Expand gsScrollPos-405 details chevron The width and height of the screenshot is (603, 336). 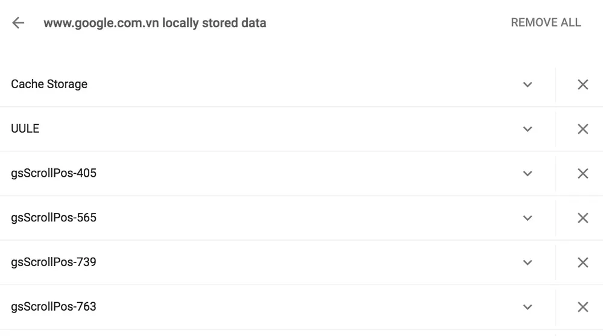[x=528, y=174]
